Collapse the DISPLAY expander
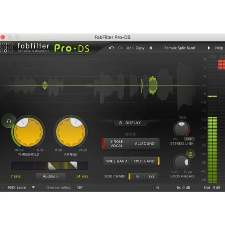 pos(130,123)
